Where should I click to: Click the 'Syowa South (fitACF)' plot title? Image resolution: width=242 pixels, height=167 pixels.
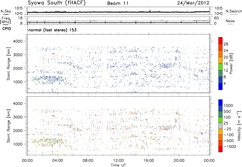point(57,3)
